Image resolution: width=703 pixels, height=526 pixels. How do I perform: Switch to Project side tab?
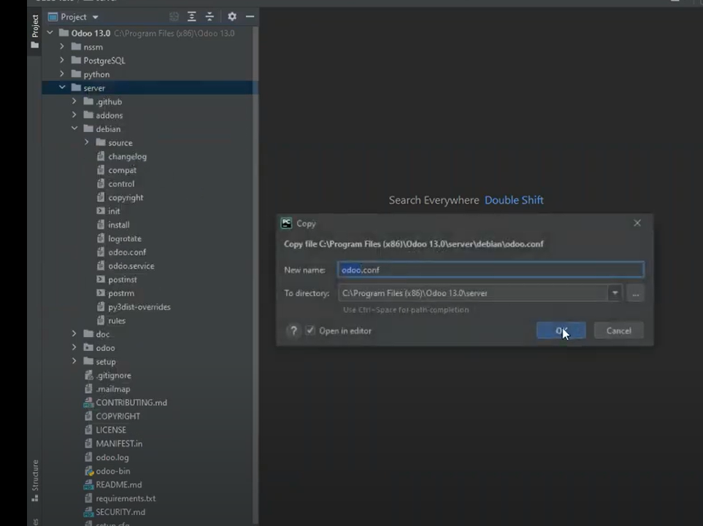pos(35,31)
